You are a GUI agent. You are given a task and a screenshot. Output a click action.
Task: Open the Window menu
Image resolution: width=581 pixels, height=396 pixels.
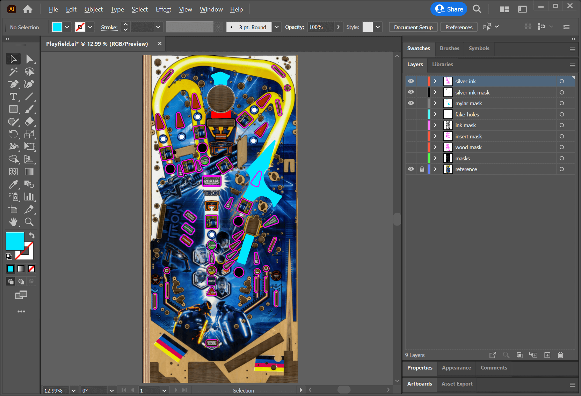pos(211,9)
